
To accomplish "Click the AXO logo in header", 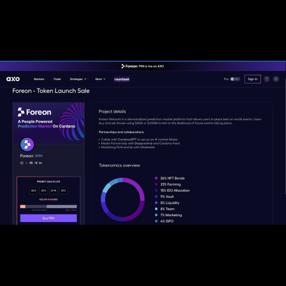I will point(13,79).
